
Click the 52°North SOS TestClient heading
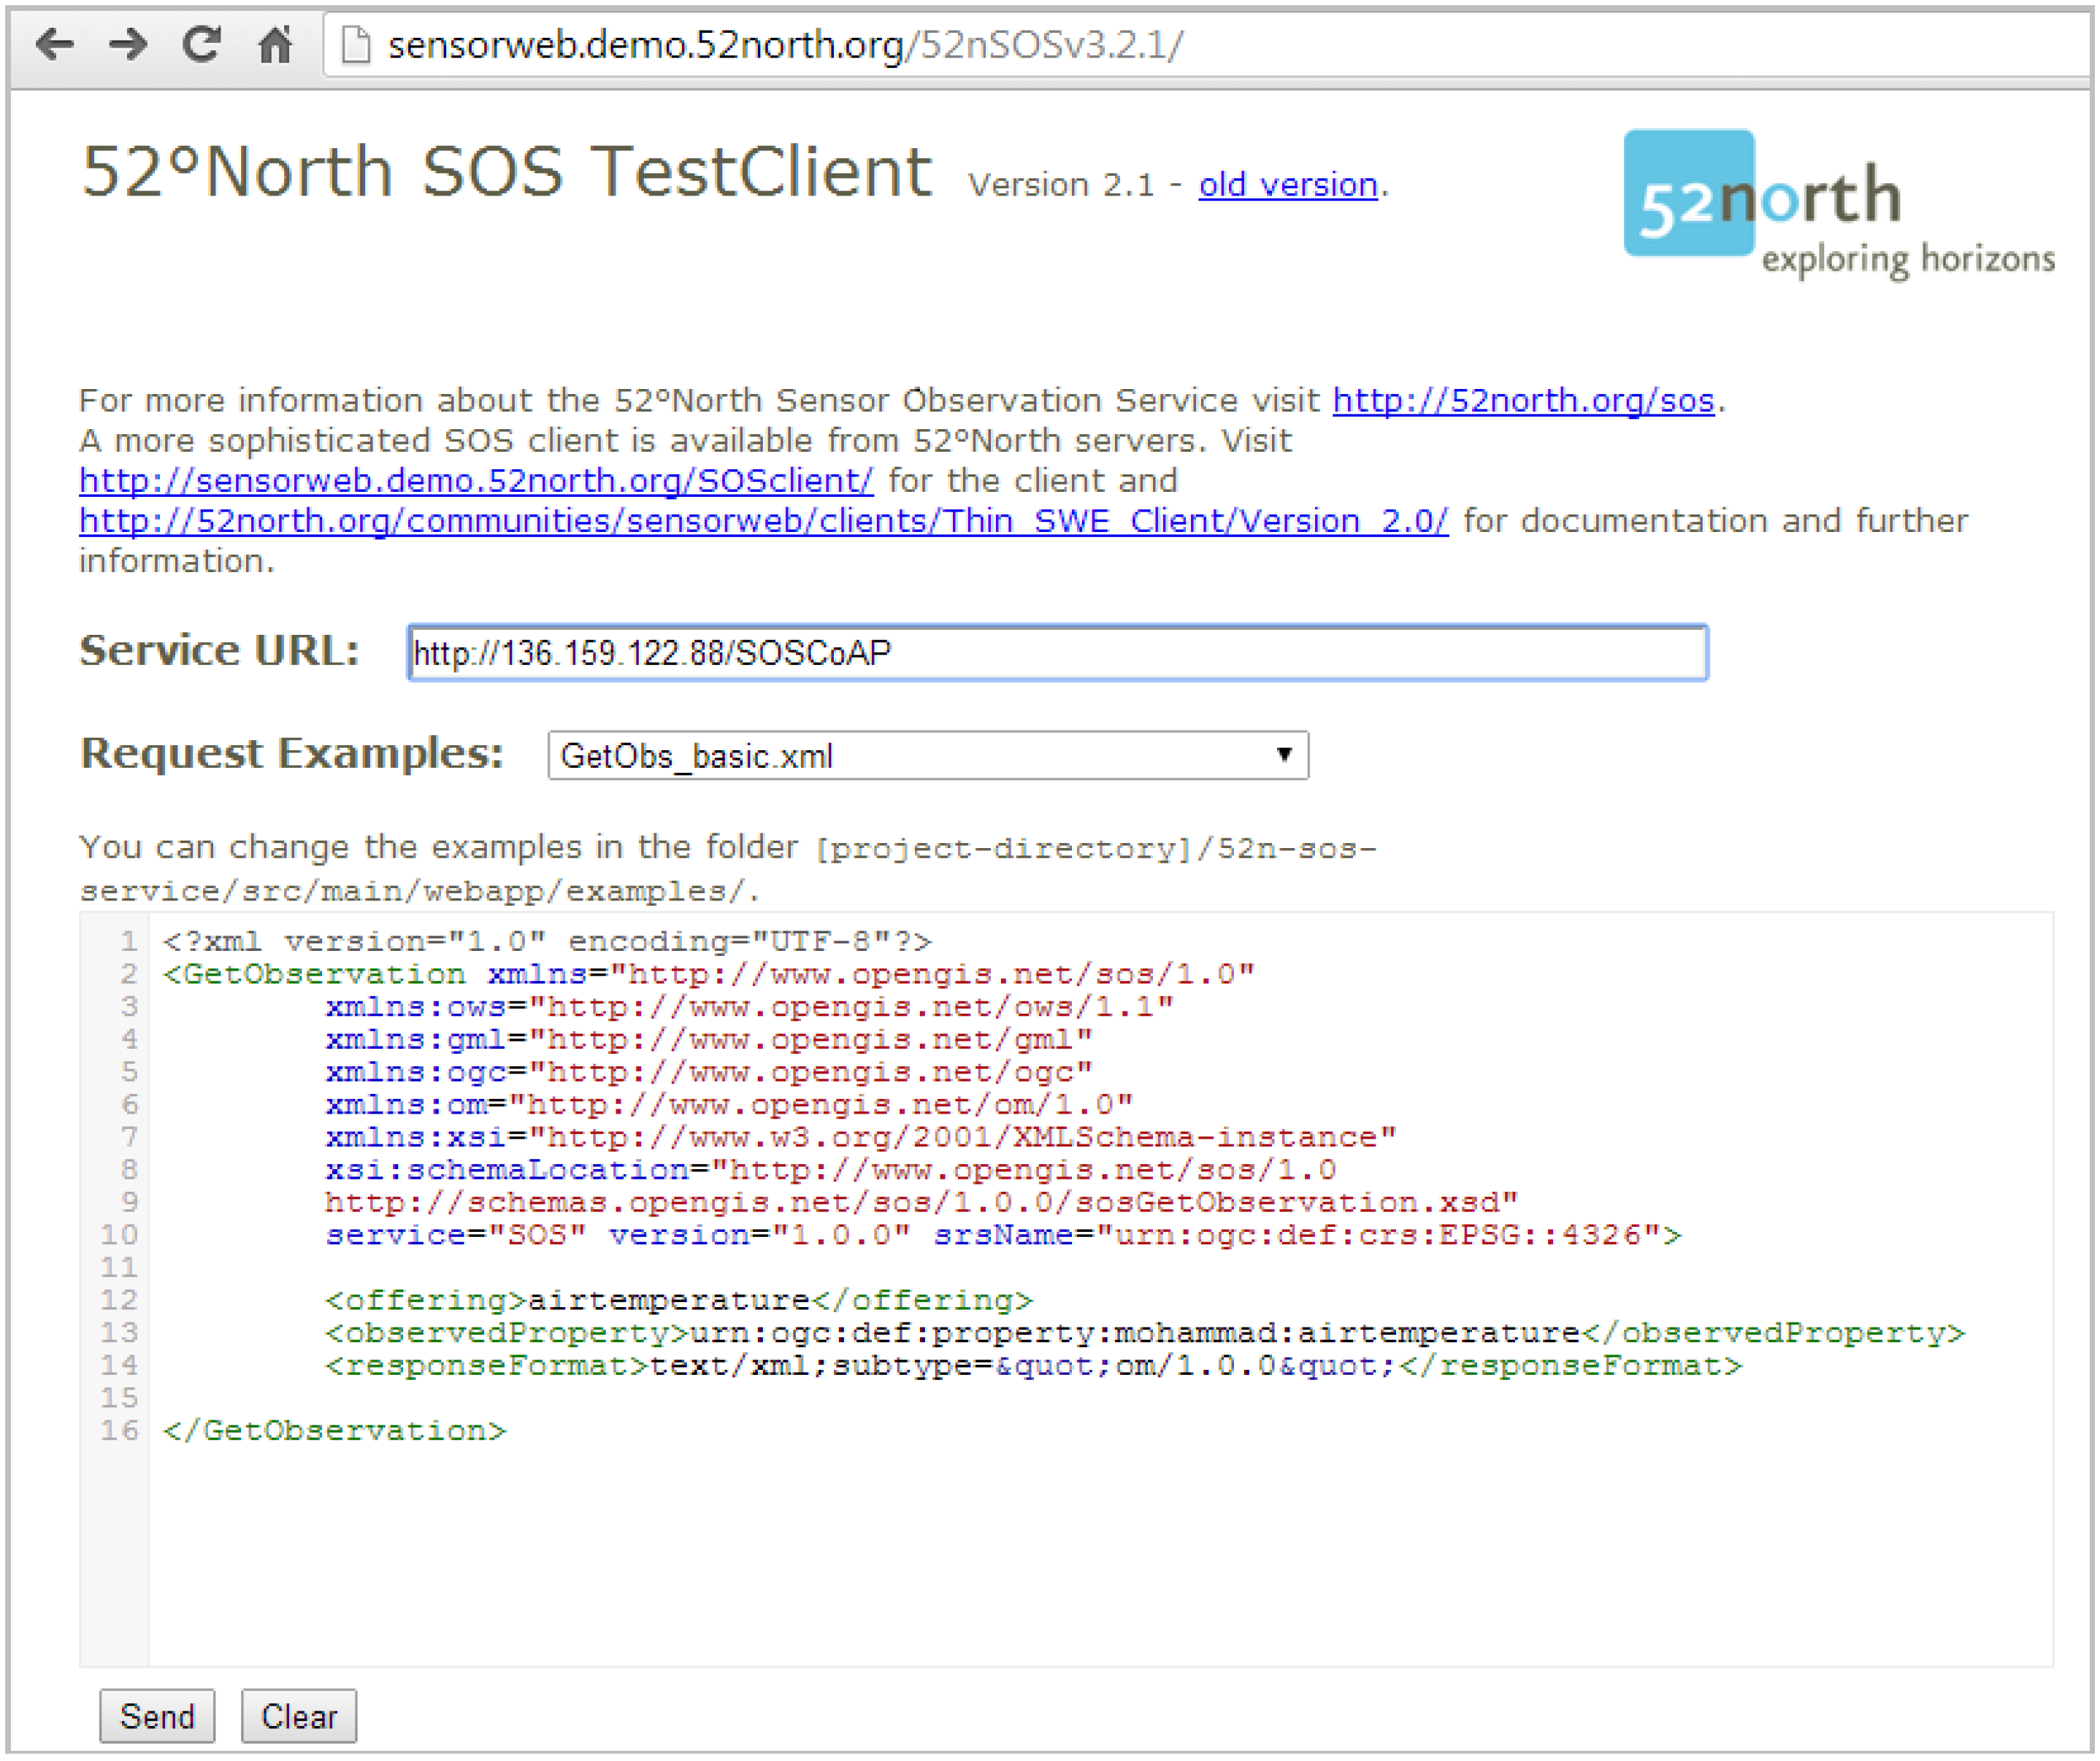point(506,172)
